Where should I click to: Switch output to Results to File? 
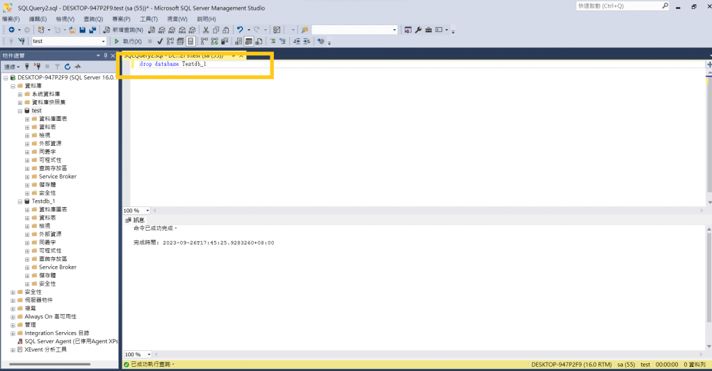[x=259, y=41]
